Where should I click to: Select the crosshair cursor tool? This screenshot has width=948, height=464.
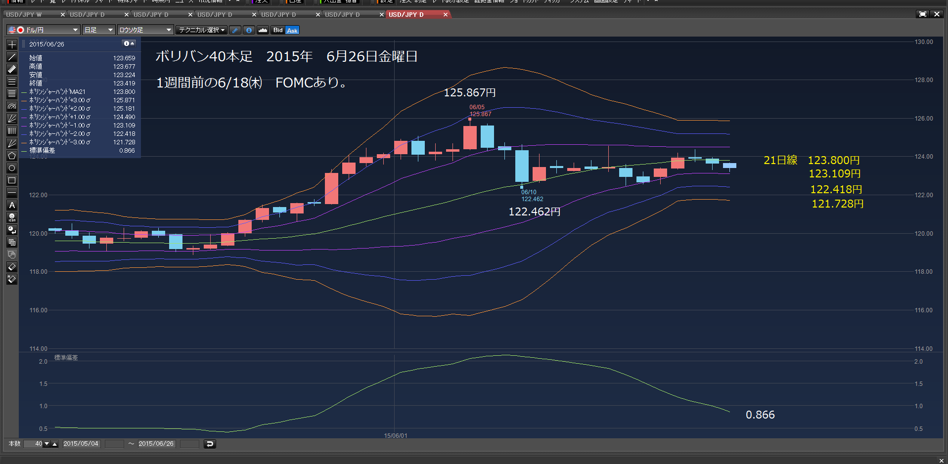pyautogui.click(x=12, y=44)
